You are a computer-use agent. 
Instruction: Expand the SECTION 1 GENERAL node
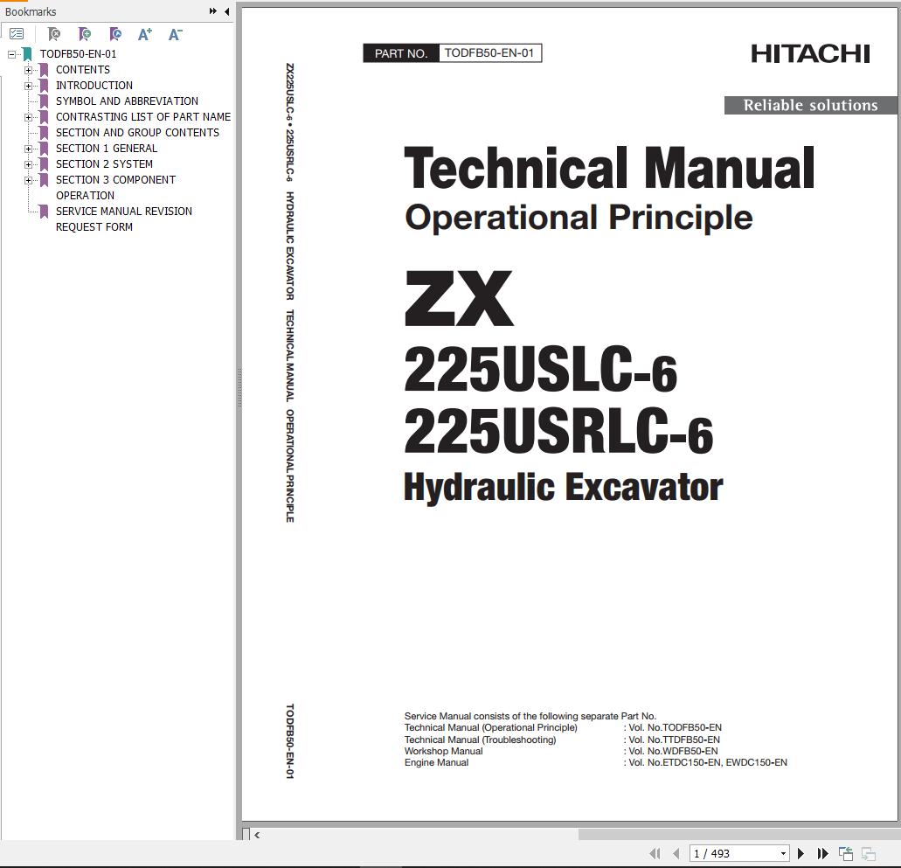pos(28,149)
